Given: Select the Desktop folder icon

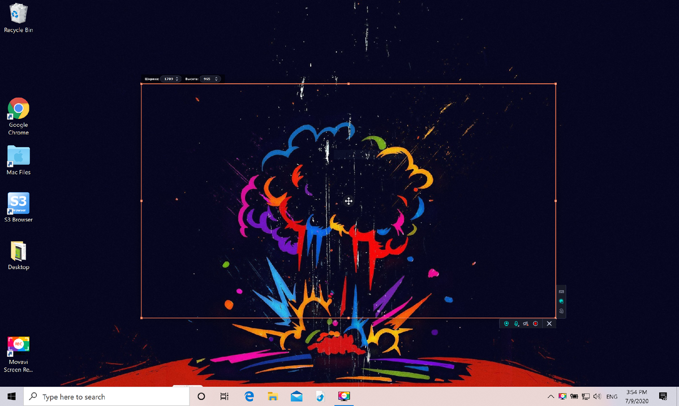Looking at the screenshot, I should click(18, 256).
